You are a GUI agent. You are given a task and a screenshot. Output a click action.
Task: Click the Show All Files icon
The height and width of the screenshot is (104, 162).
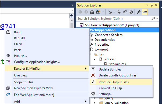point(131,12)
